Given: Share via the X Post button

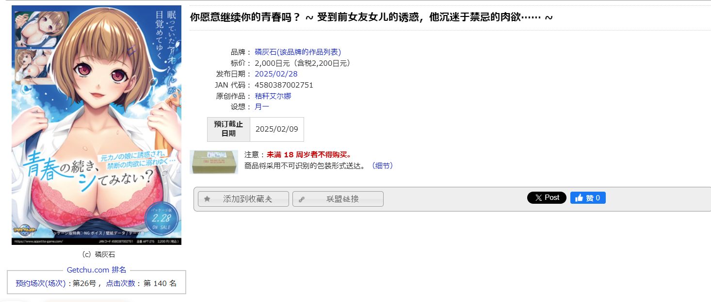Looking at the screenshot, I should pos(547,197).
